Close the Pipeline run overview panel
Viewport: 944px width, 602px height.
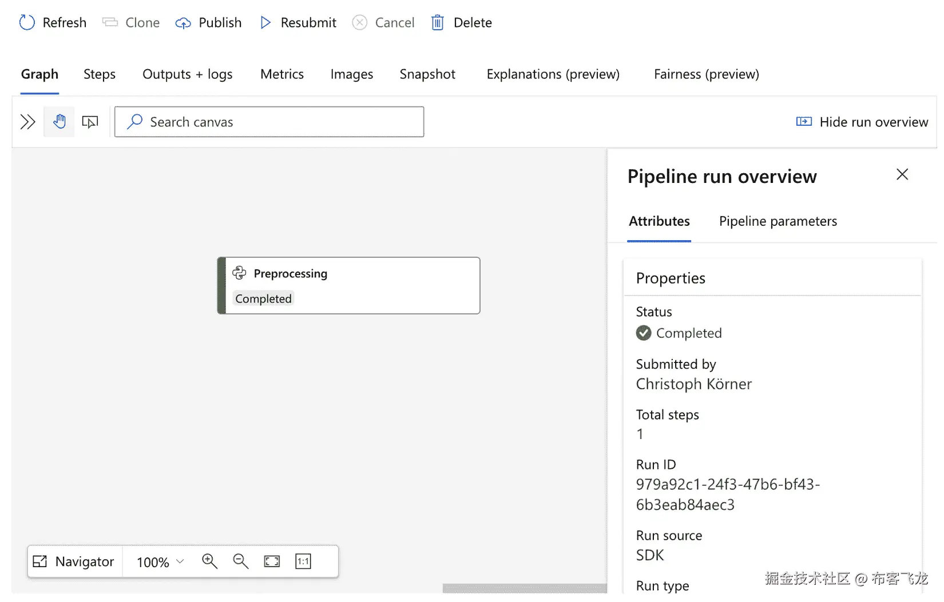[902, 174]
